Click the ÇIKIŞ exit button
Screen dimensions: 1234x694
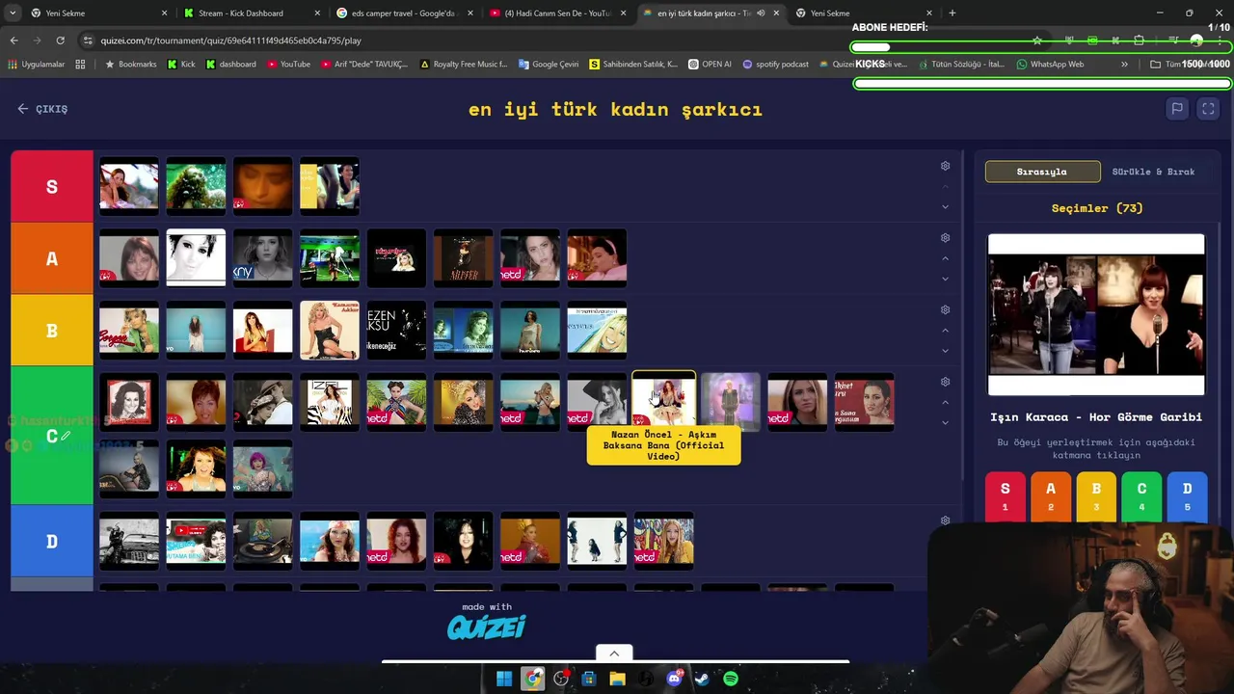click(42, 109)
